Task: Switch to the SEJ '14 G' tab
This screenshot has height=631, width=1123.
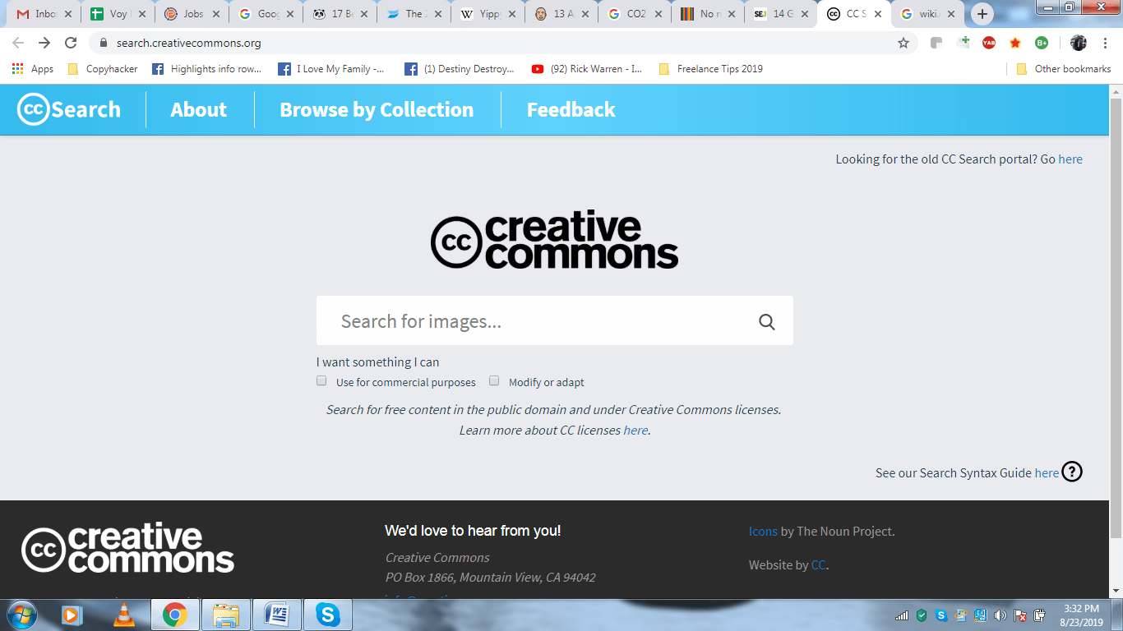Action: pos(781,14)
